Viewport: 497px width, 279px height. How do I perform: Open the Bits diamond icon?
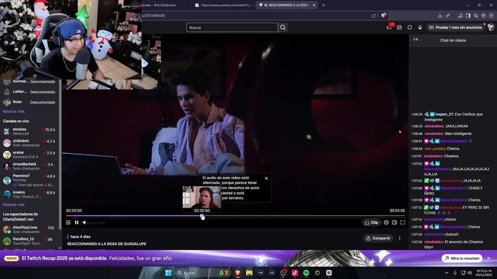[x=420, y=28]
